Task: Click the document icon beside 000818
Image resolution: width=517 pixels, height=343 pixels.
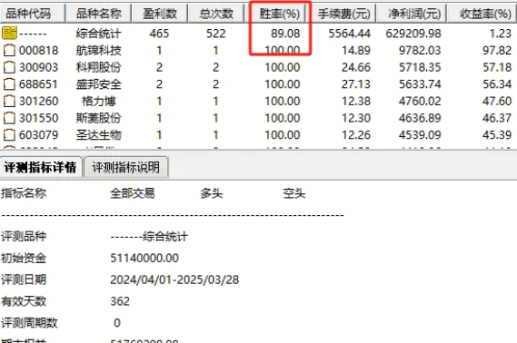Action: (x=9, y=51)
